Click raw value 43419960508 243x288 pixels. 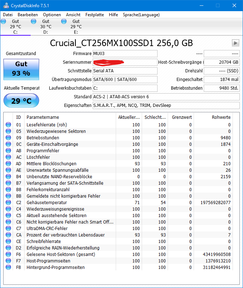217,255
